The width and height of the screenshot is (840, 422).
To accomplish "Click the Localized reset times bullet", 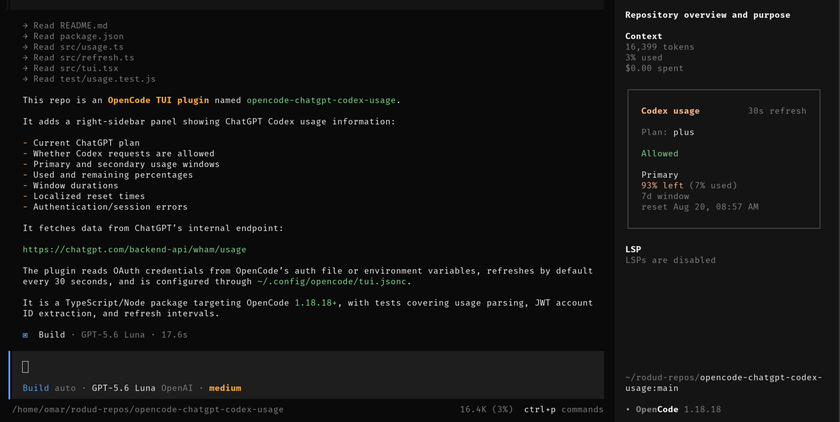I will (84, 196).
